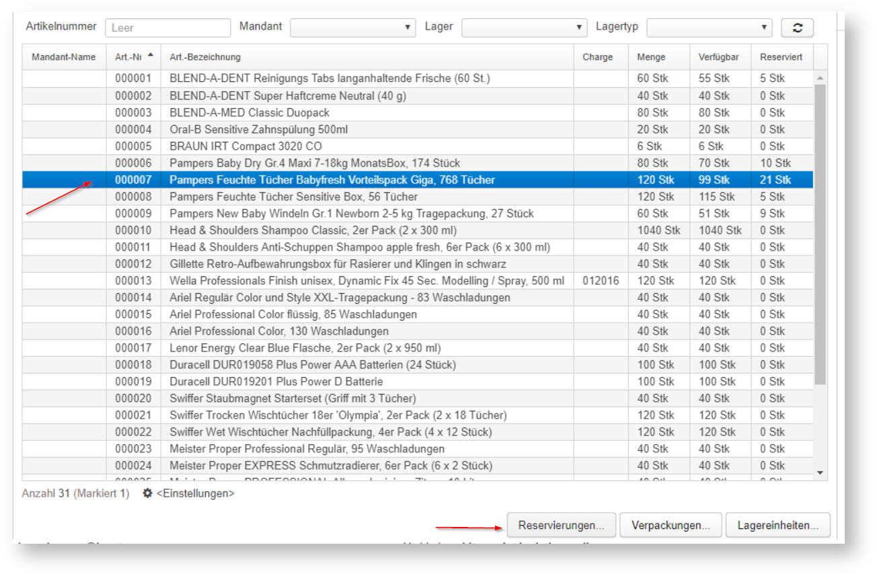Click the Lagereinheiten... button

[x=778, y=526]
